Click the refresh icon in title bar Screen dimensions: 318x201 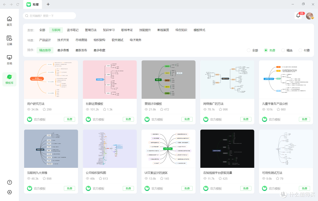18,4
